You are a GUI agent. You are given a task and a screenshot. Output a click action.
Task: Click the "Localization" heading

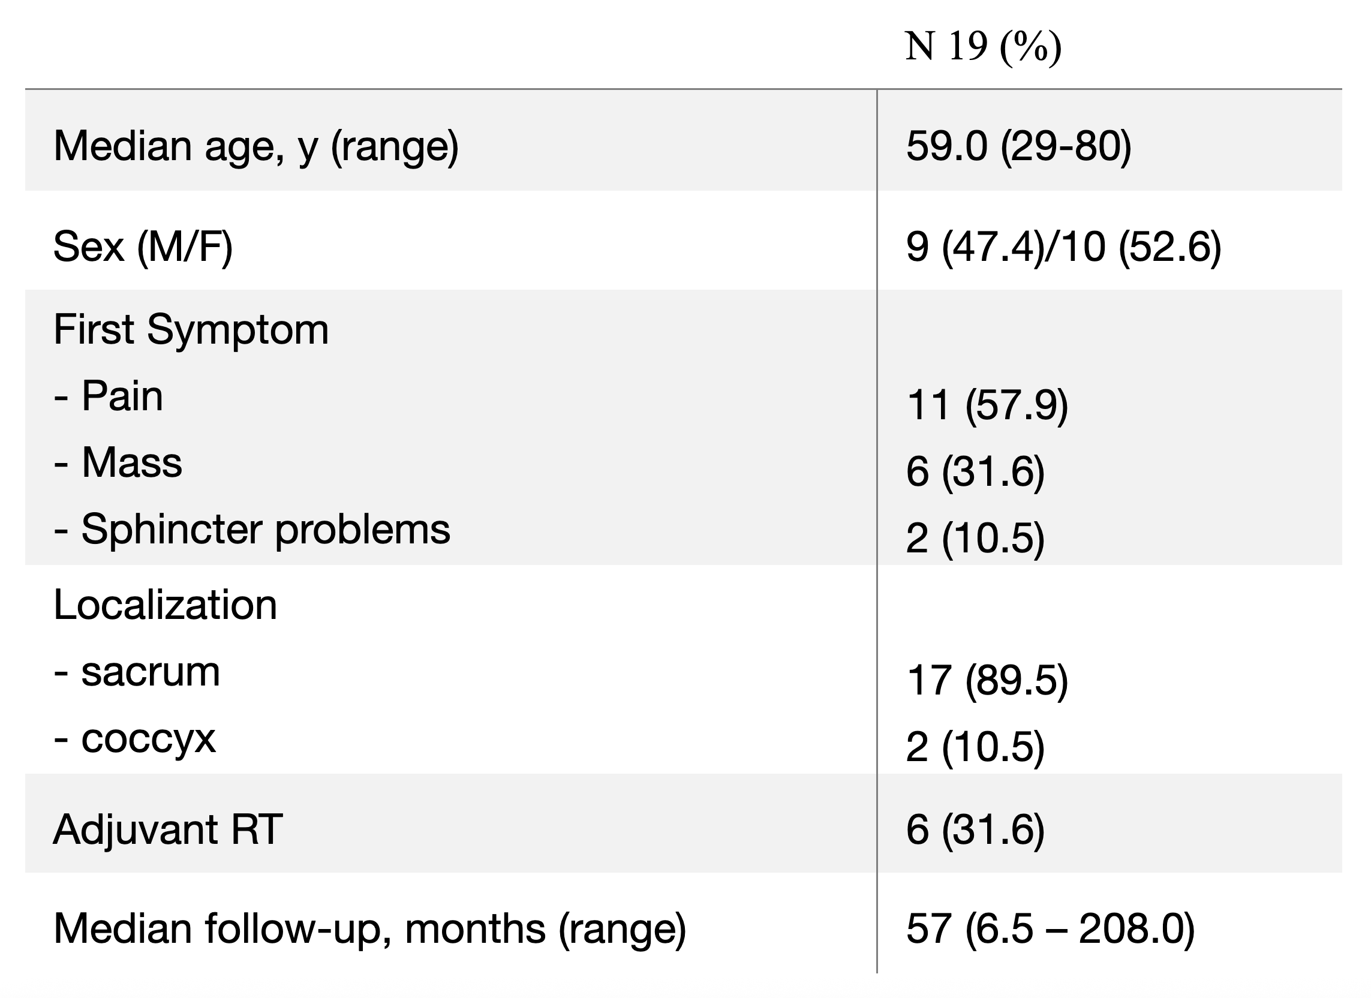(x=165, y=605)
